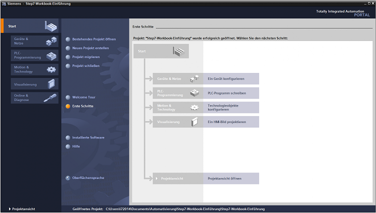Image resolution: width=376 pixels, height=213 pixels.
Task: Select the Erste Schritte orange bullet
Action: 68,106
